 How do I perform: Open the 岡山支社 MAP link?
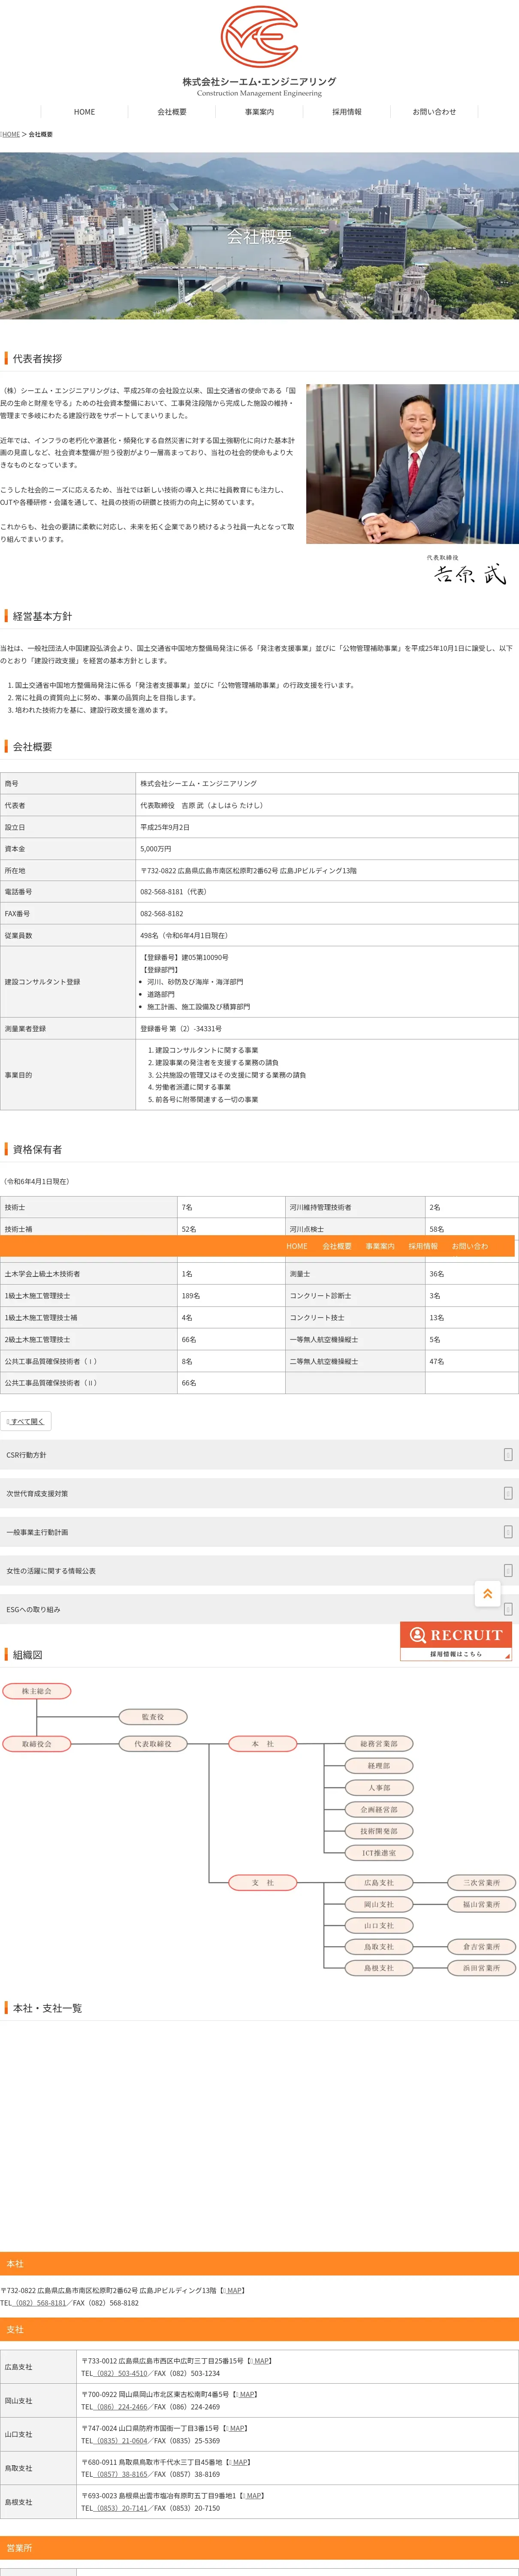245,2394
